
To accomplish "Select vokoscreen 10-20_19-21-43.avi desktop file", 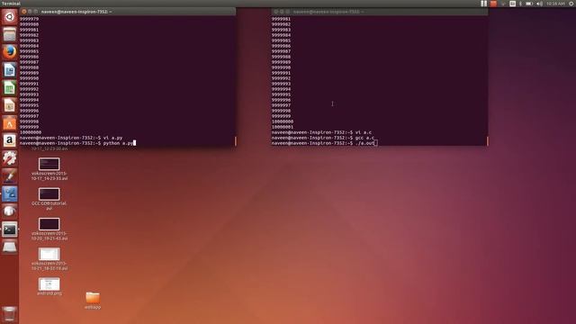I will [49, 229].
